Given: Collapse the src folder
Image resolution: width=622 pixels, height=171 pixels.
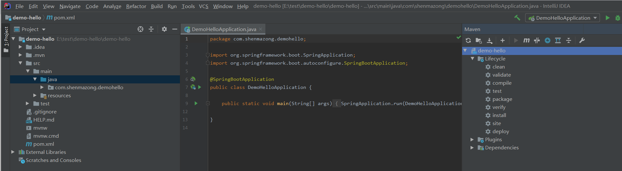Looking at the screenshot, I should [20, 63].
